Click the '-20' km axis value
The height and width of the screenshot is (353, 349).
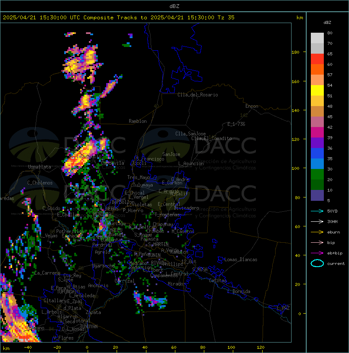click(57, 348)
